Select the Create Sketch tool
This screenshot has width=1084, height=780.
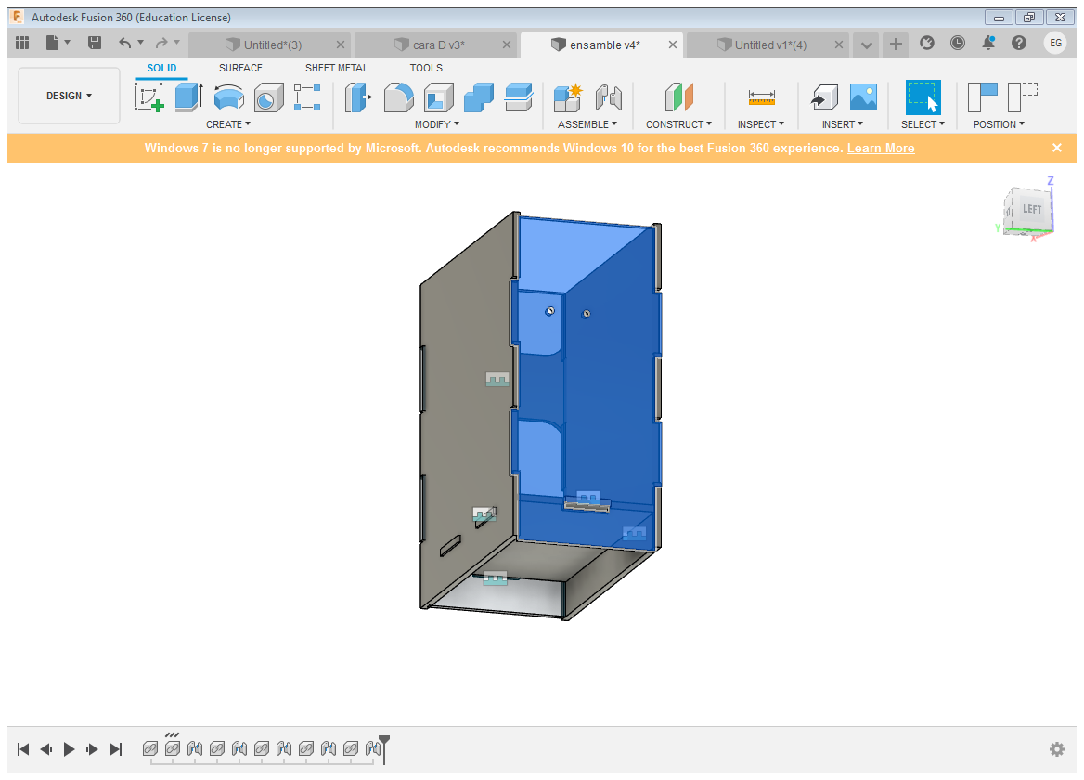point(148,97)
